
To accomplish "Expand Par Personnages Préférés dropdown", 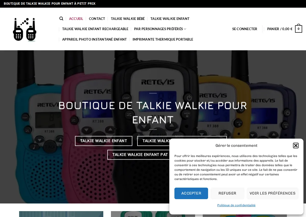I will (x=160, y=29).
